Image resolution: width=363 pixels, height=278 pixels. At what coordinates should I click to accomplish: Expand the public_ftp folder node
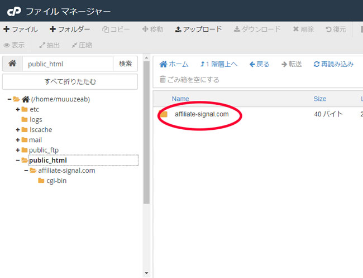pos(18,150)
